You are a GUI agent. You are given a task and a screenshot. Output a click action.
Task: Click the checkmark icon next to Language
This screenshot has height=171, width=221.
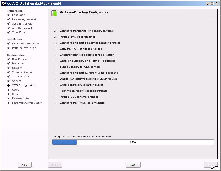click(8, 15)
